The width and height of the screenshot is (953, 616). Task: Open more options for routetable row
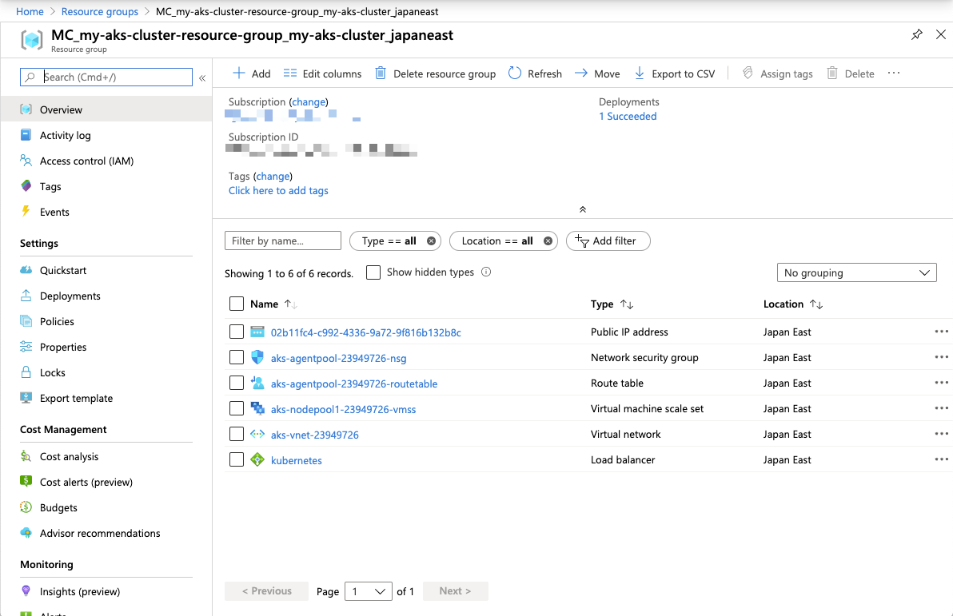942,383
